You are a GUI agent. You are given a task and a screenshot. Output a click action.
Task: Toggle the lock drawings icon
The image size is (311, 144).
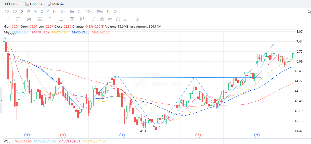(x=101, y=19)
